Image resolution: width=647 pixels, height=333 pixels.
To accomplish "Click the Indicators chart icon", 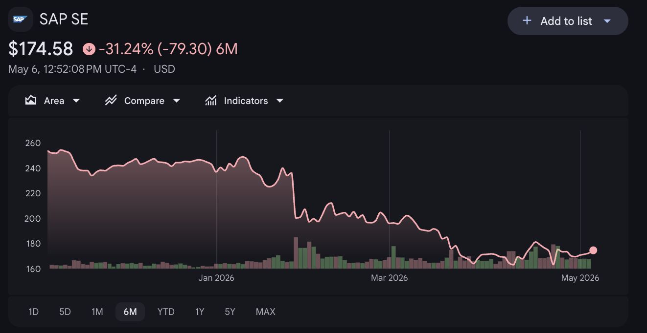I will point(211,101).
